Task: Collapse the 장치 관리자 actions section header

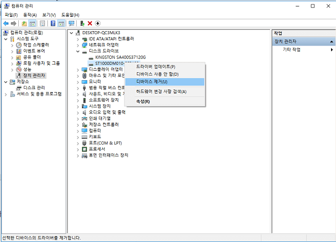Action: (x=332, y=42)
